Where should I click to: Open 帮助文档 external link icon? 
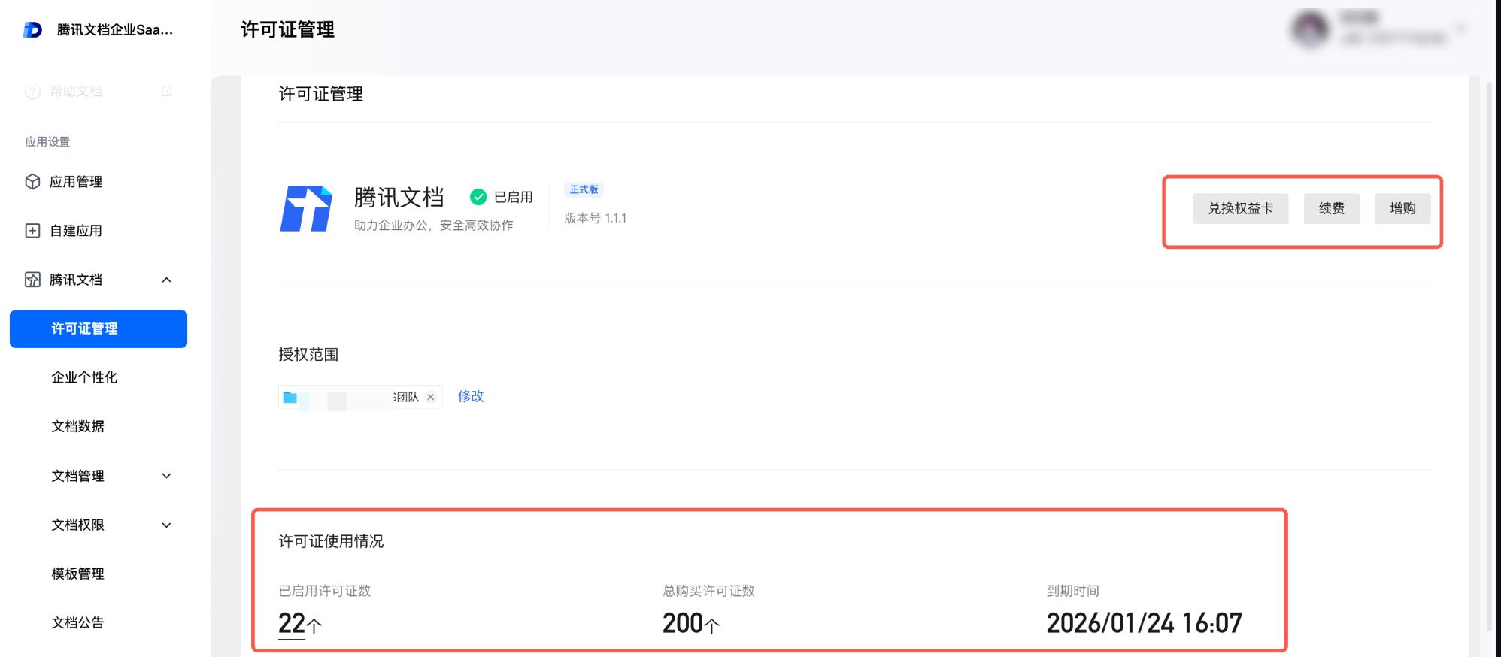tap(167, 92)
